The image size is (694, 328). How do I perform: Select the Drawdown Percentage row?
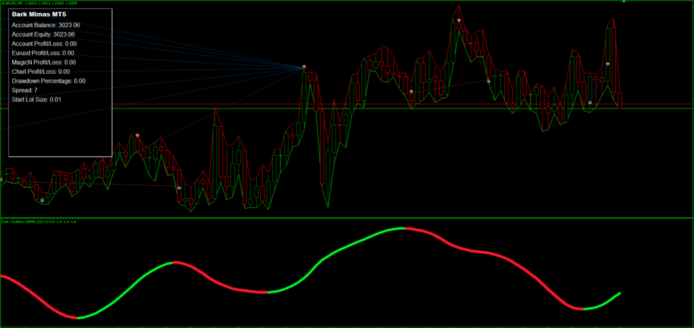pyautogui.click(x=48, y=81)
